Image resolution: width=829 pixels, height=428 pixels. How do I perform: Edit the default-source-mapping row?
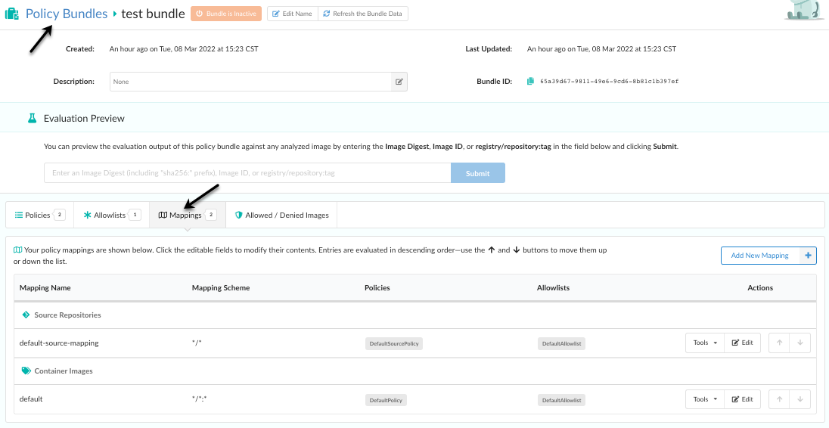tap(742, 343)
